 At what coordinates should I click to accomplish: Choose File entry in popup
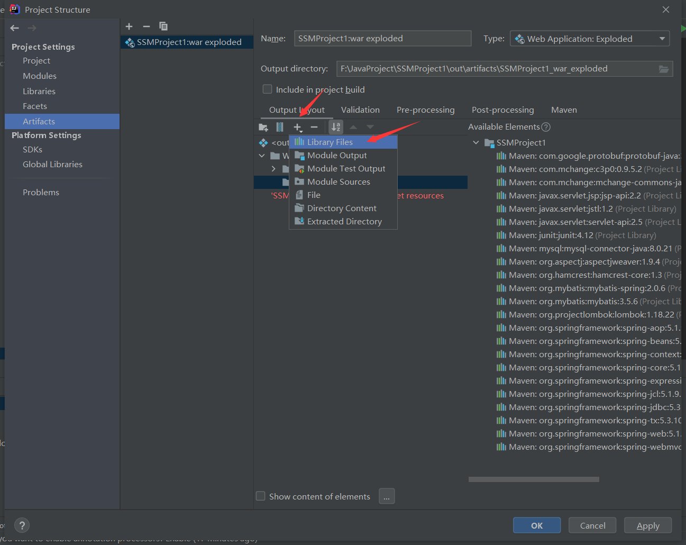pos(343,195)
